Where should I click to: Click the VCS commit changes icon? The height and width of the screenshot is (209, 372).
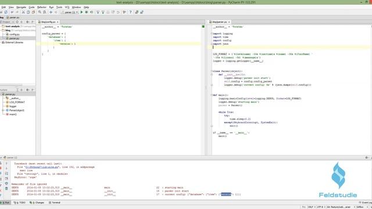click(103, 12)
